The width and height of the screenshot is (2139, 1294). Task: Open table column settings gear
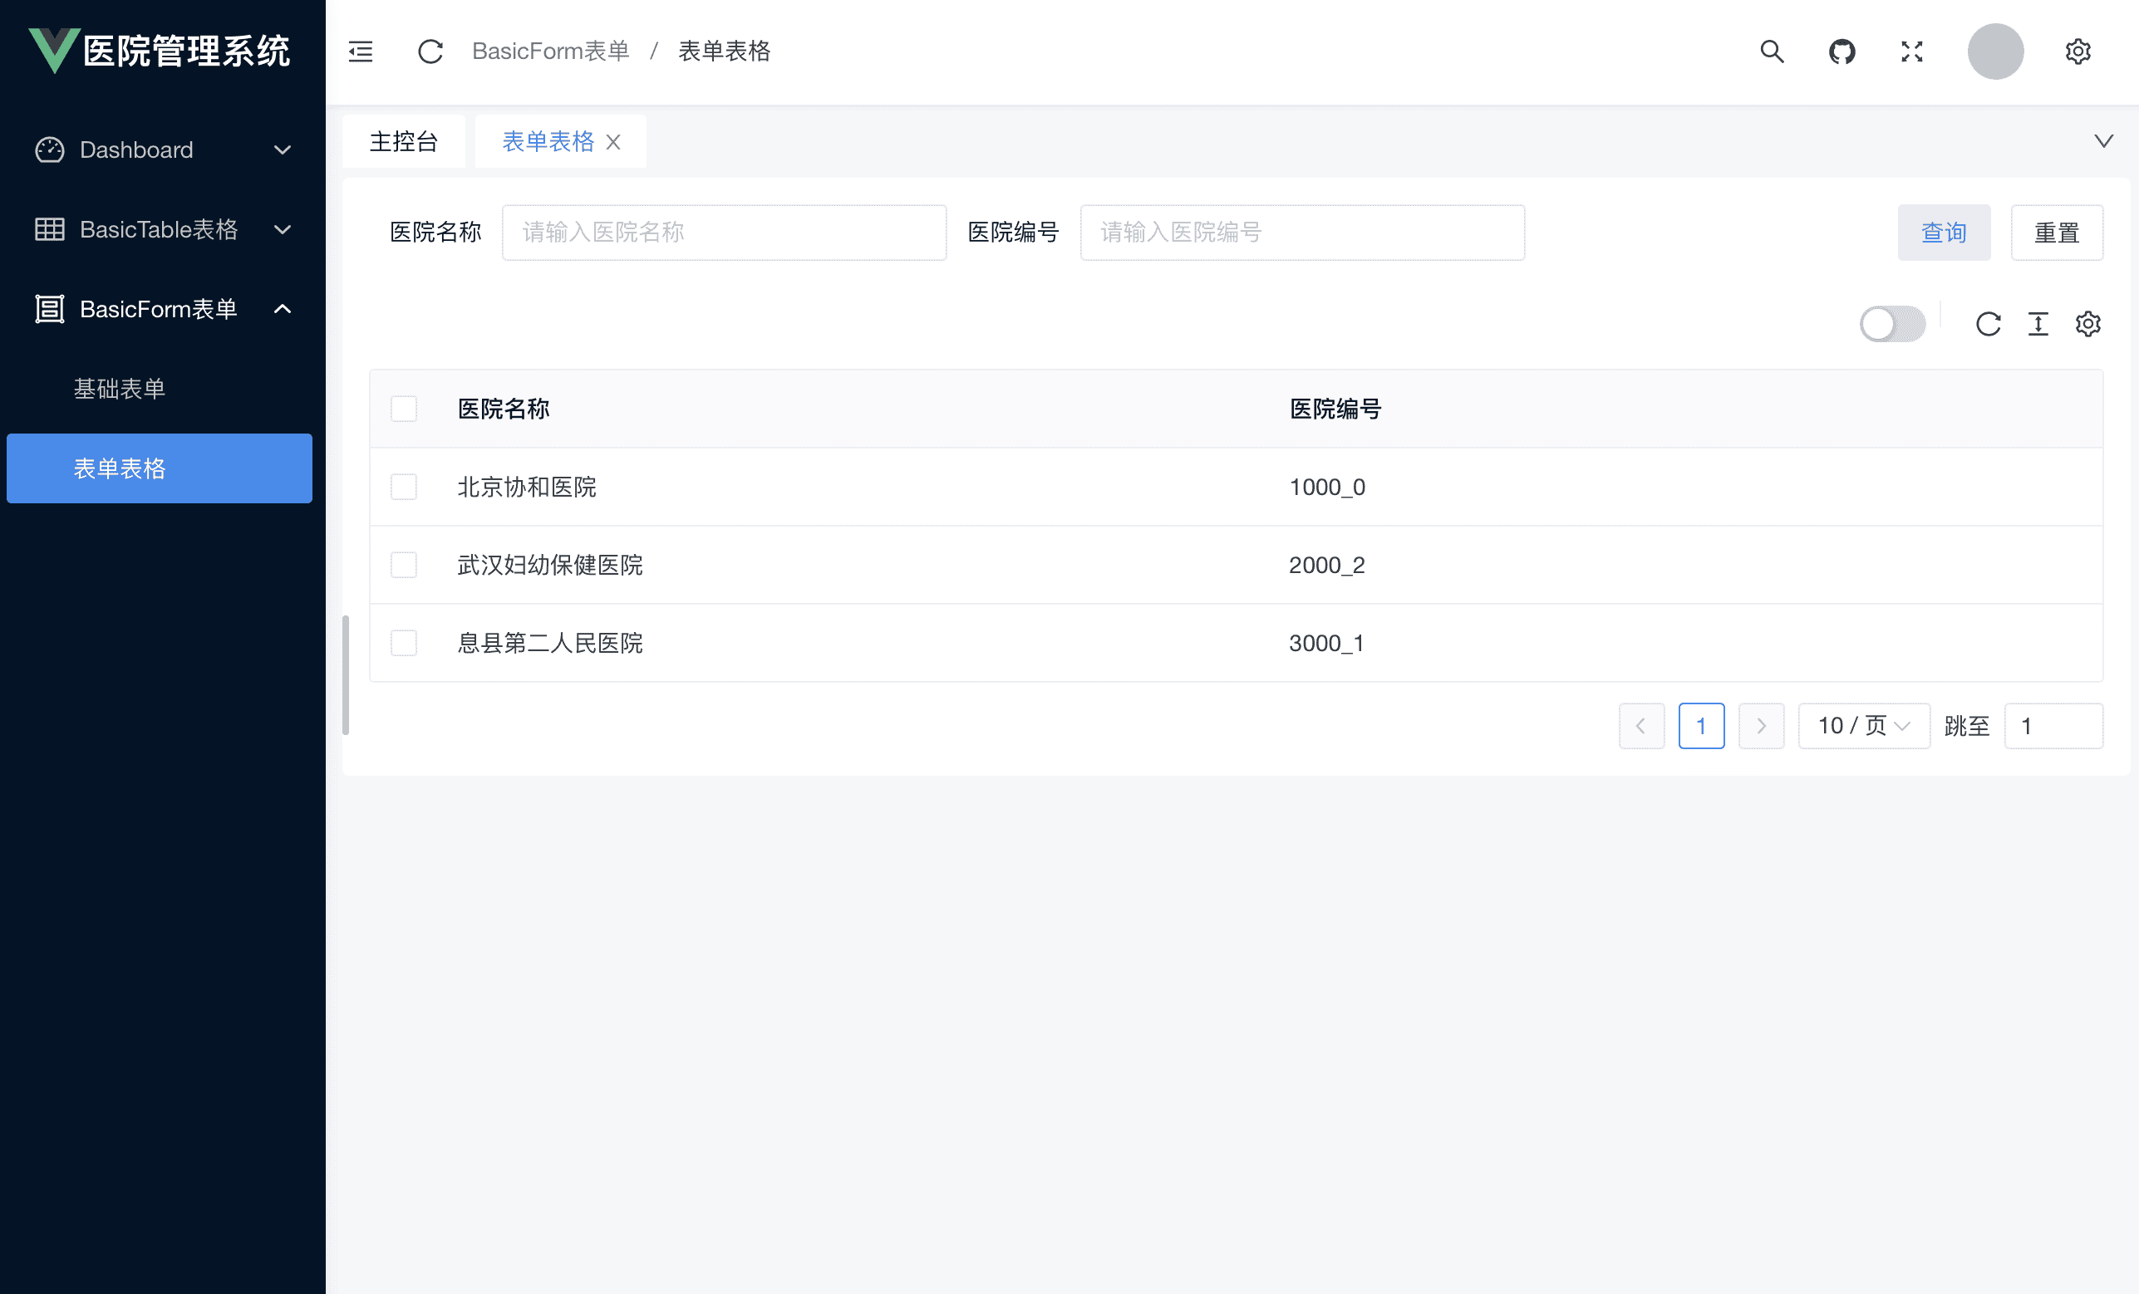[x=2087, y=324]
